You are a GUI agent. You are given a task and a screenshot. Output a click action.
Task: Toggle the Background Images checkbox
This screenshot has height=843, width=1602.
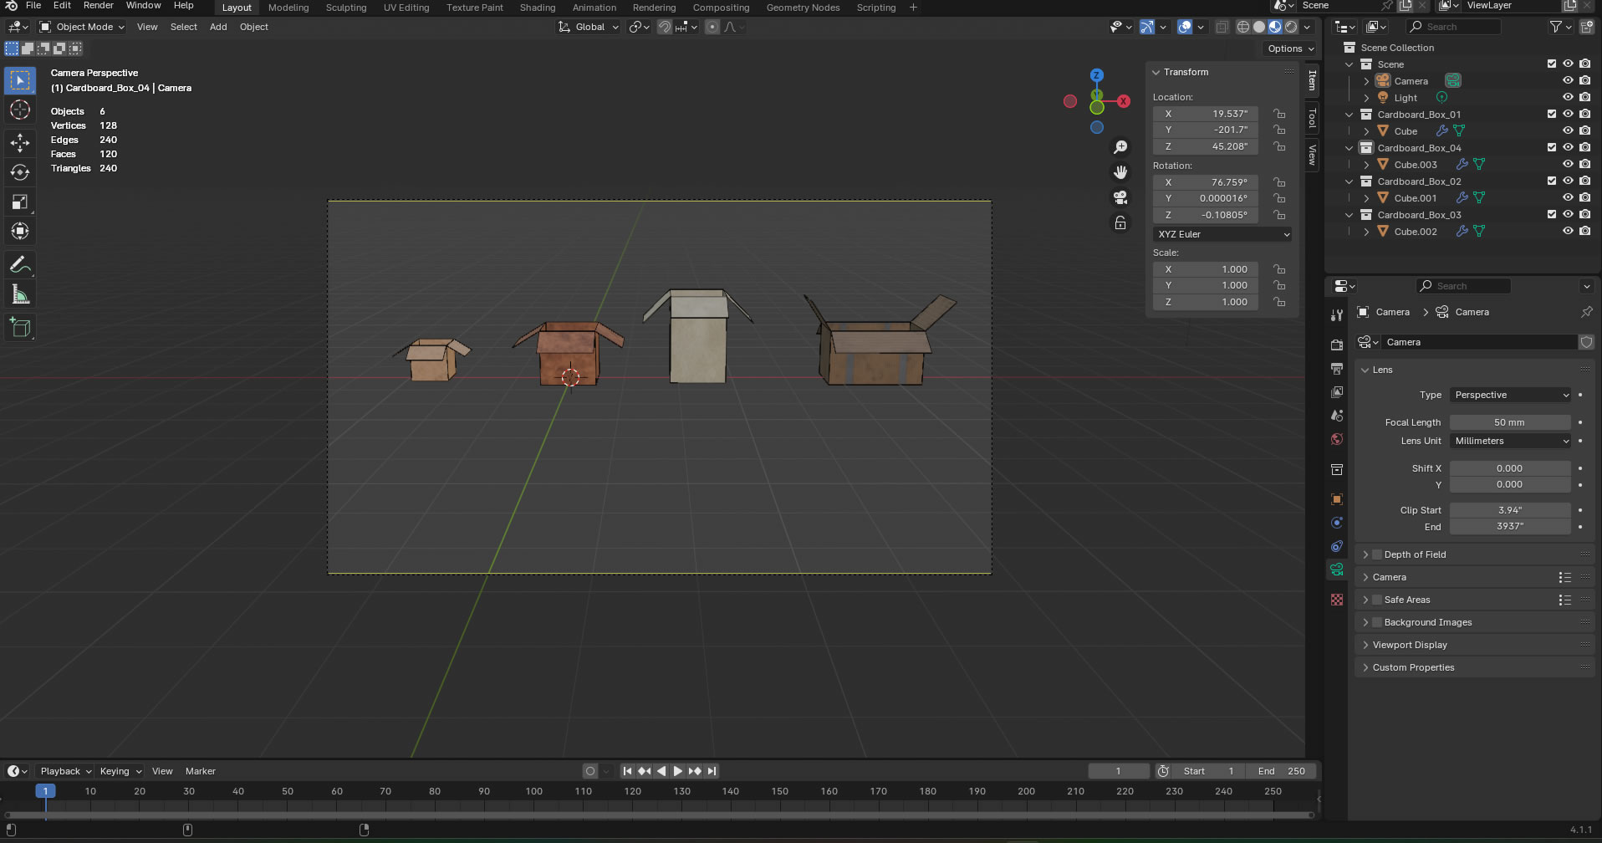point(1377,622)
